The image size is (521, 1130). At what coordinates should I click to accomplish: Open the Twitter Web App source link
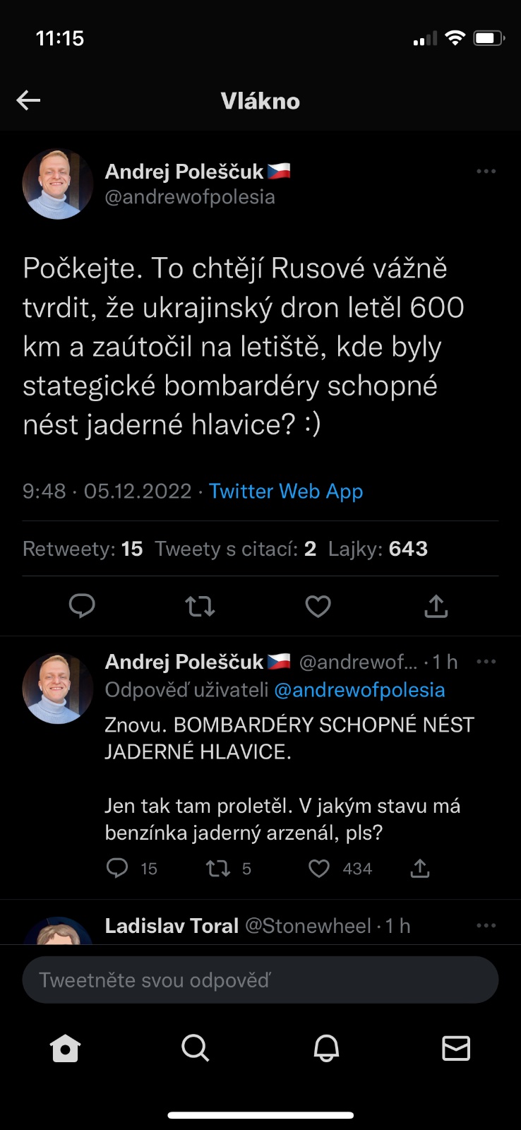click(286, 492)
